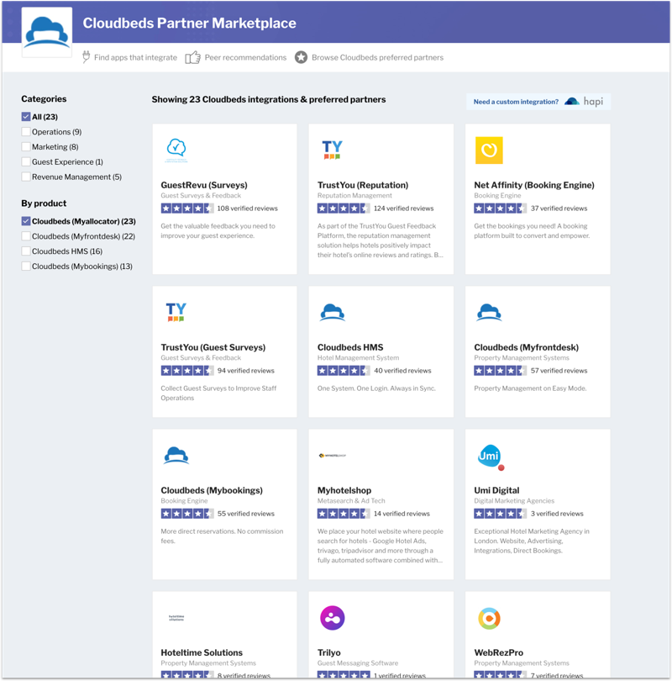Click the Cloudbeds HMS cloud logo

pyautogui.click(x=333, y=312)
